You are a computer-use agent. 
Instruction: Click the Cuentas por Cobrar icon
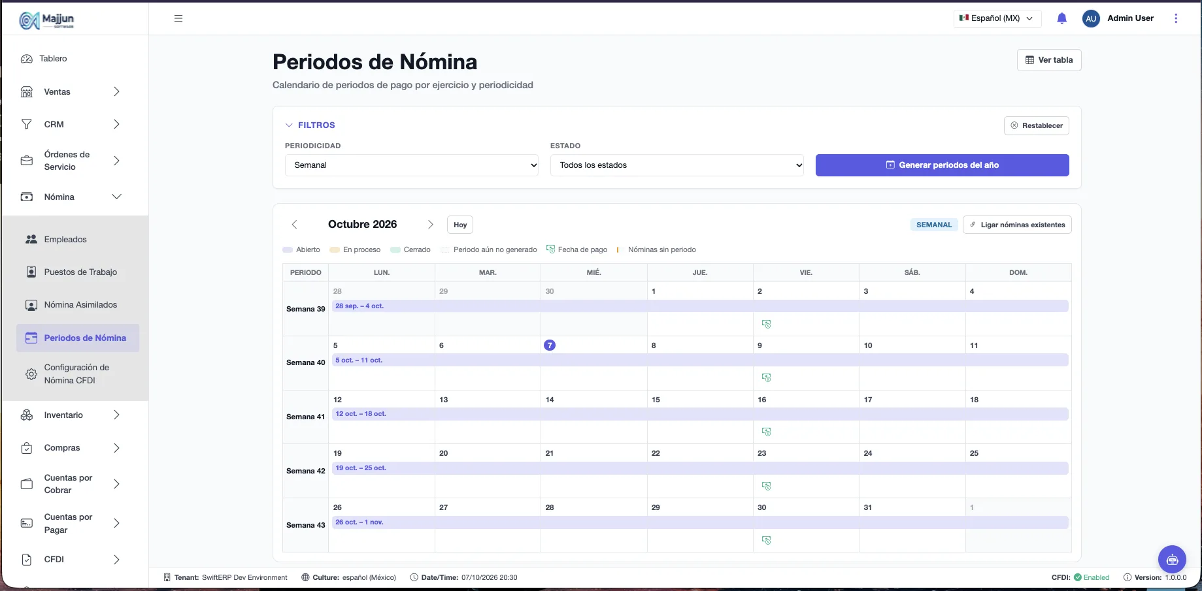[27, 484]
